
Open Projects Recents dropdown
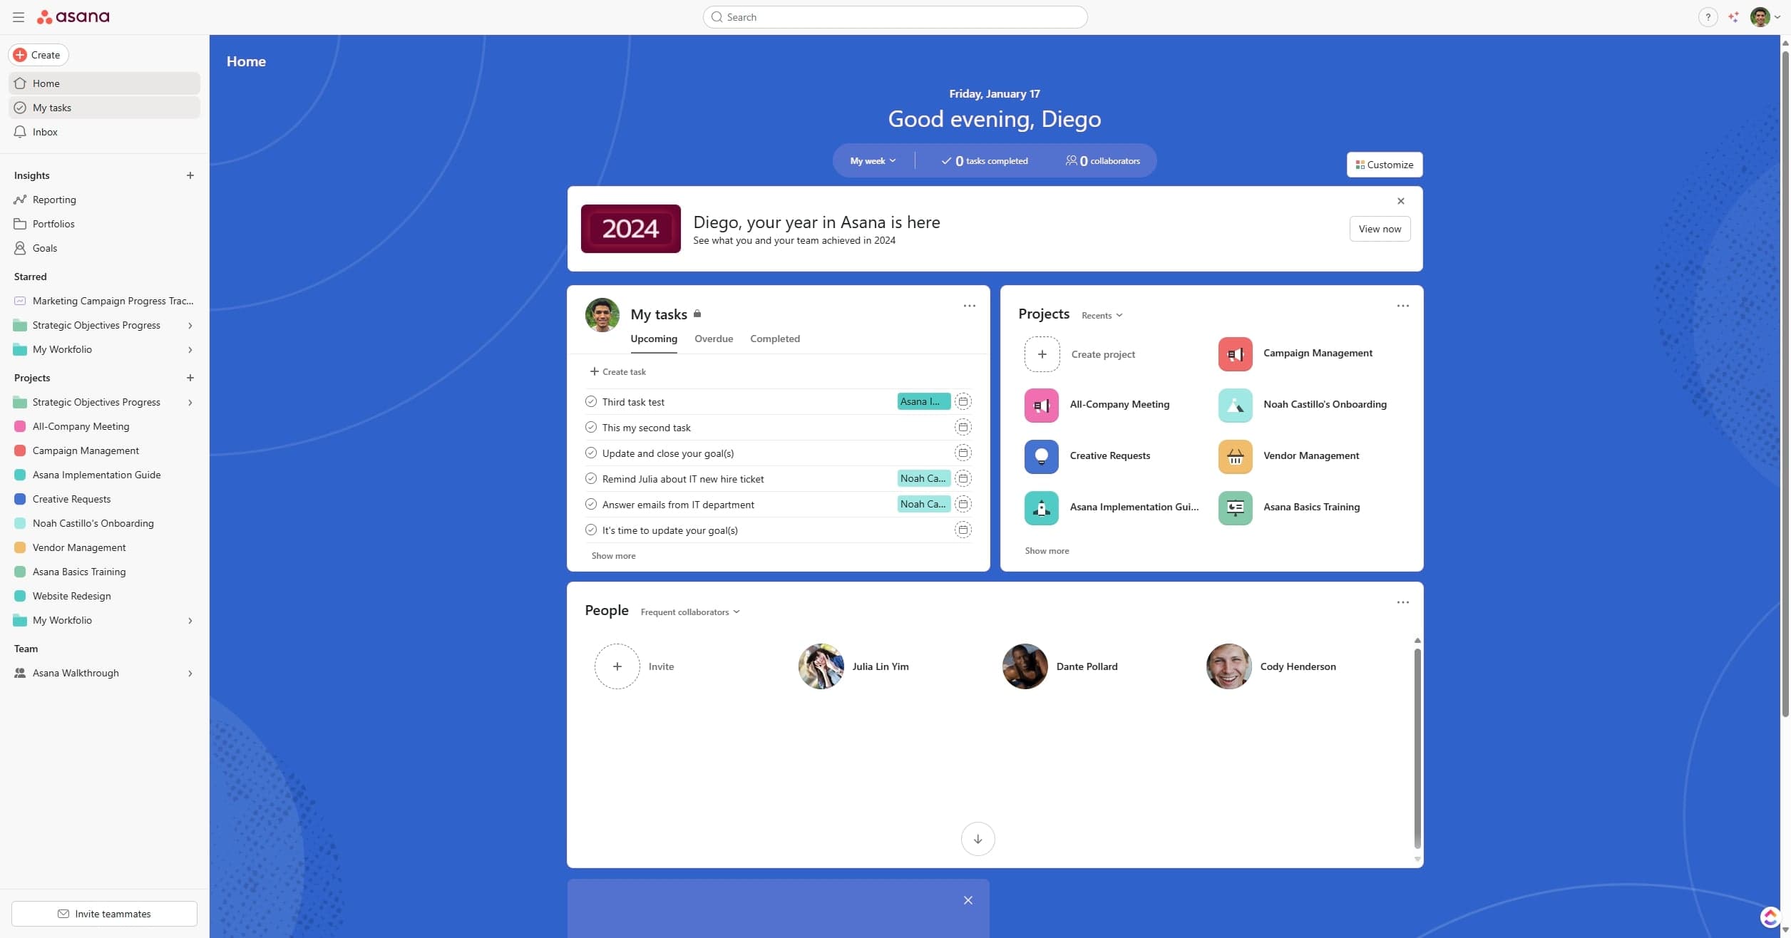[1102, 315]
